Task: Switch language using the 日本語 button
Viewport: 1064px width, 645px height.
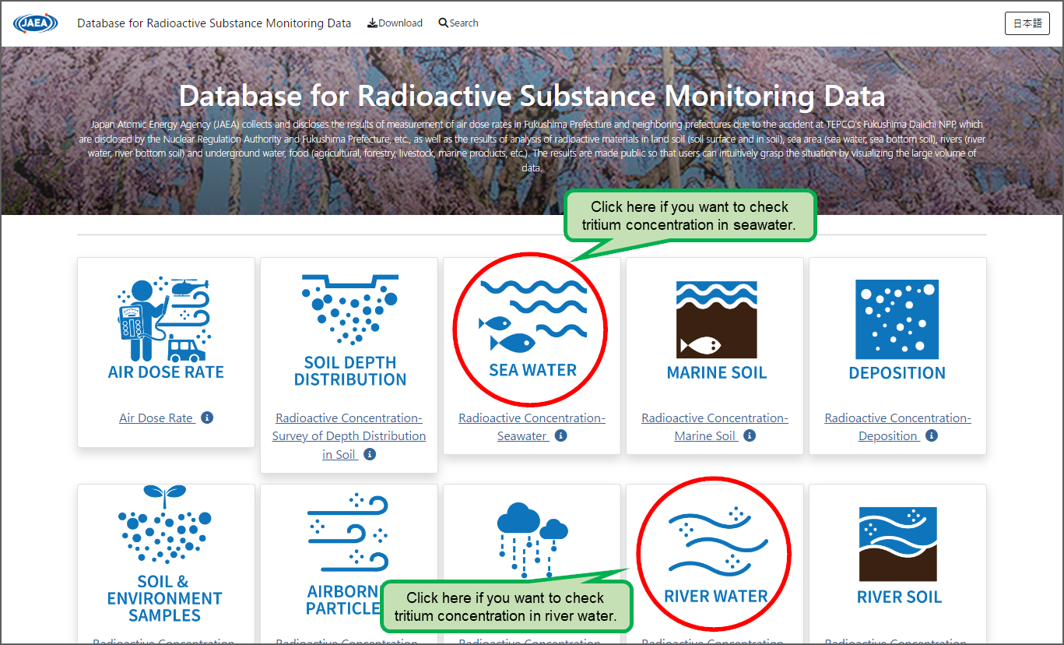Action: [x=1027, y=23]
